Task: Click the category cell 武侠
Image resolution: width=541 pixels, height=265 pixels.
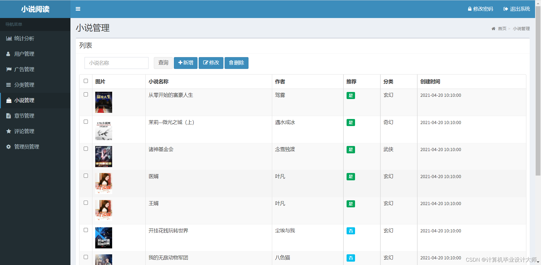Action: click(x=388, y=150)
